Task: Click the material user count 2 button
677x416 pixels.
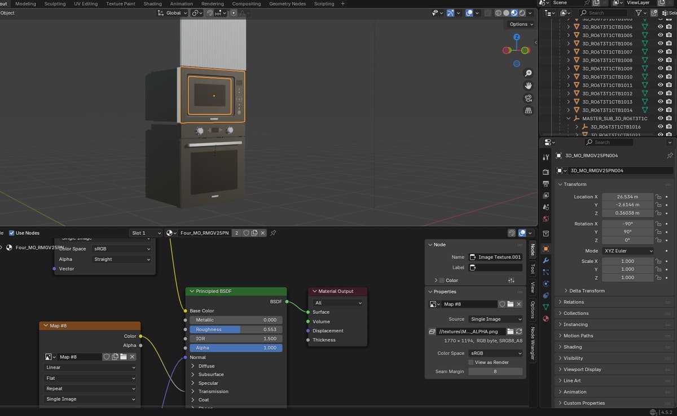Action: pos(237,233)
